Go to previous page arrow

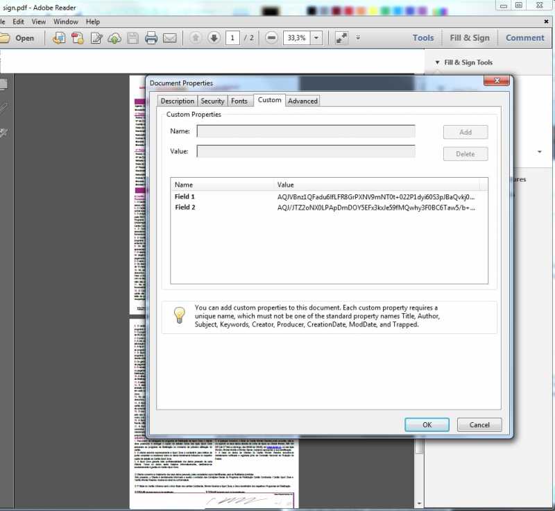(x=196, y=37)
